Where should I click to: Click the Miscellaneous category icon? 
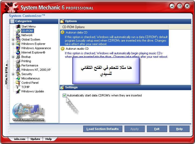click(18, 78)
